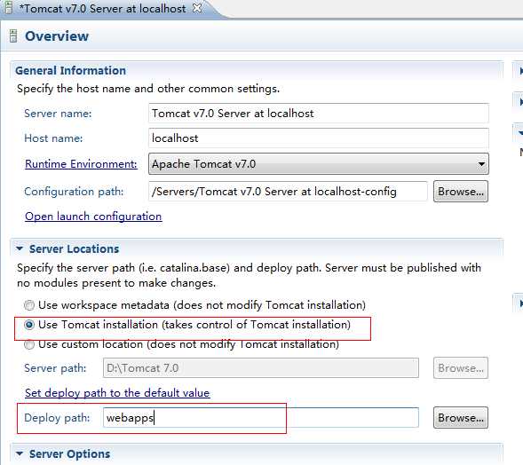
Task: Click the Deploy path input field
Action: point(261,418)
